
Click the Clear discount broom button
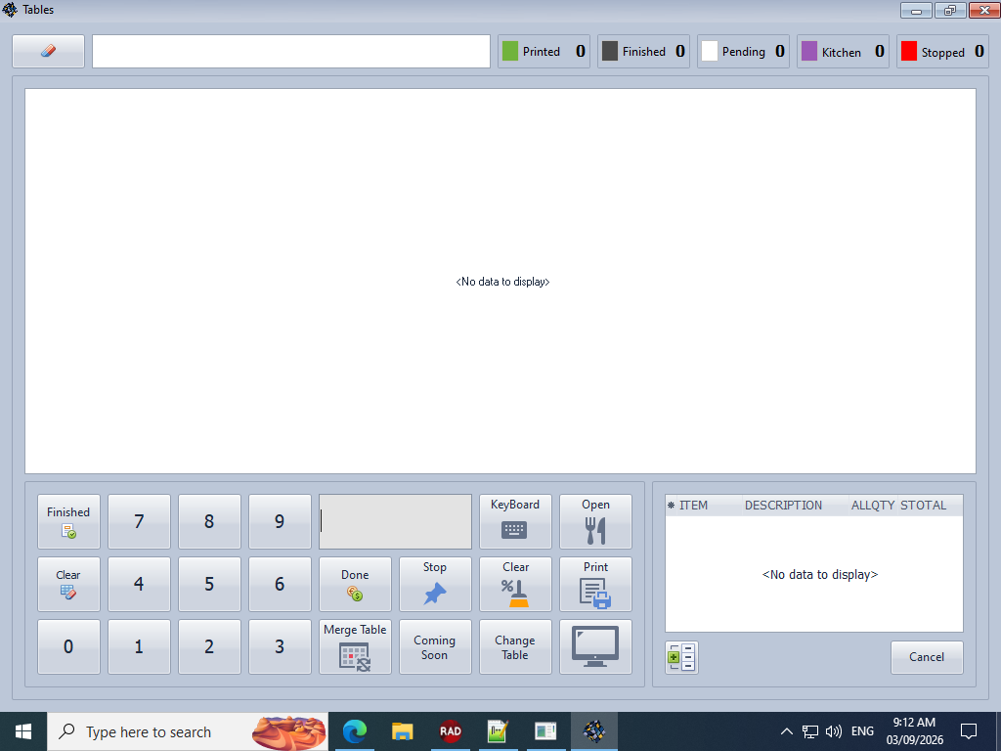(515, 584)
